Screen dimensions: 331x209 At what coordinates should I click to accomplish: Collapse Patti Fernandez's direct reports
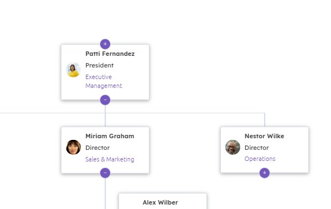[105, 100]
